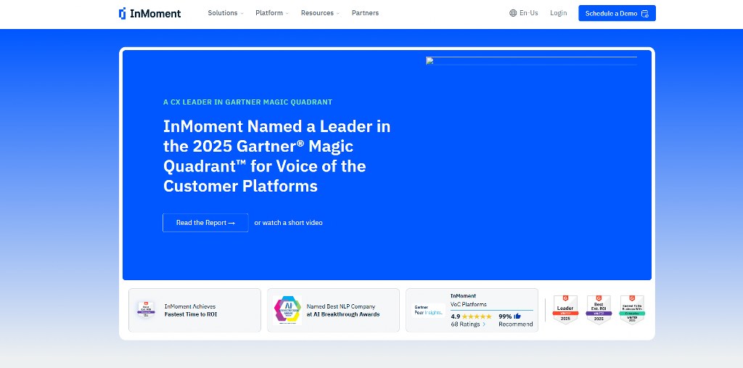Click the InMoment logo

click(149, 13)
